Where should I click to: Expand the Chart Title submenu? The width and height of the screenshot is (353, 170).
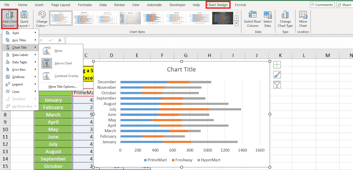point(21,48)
